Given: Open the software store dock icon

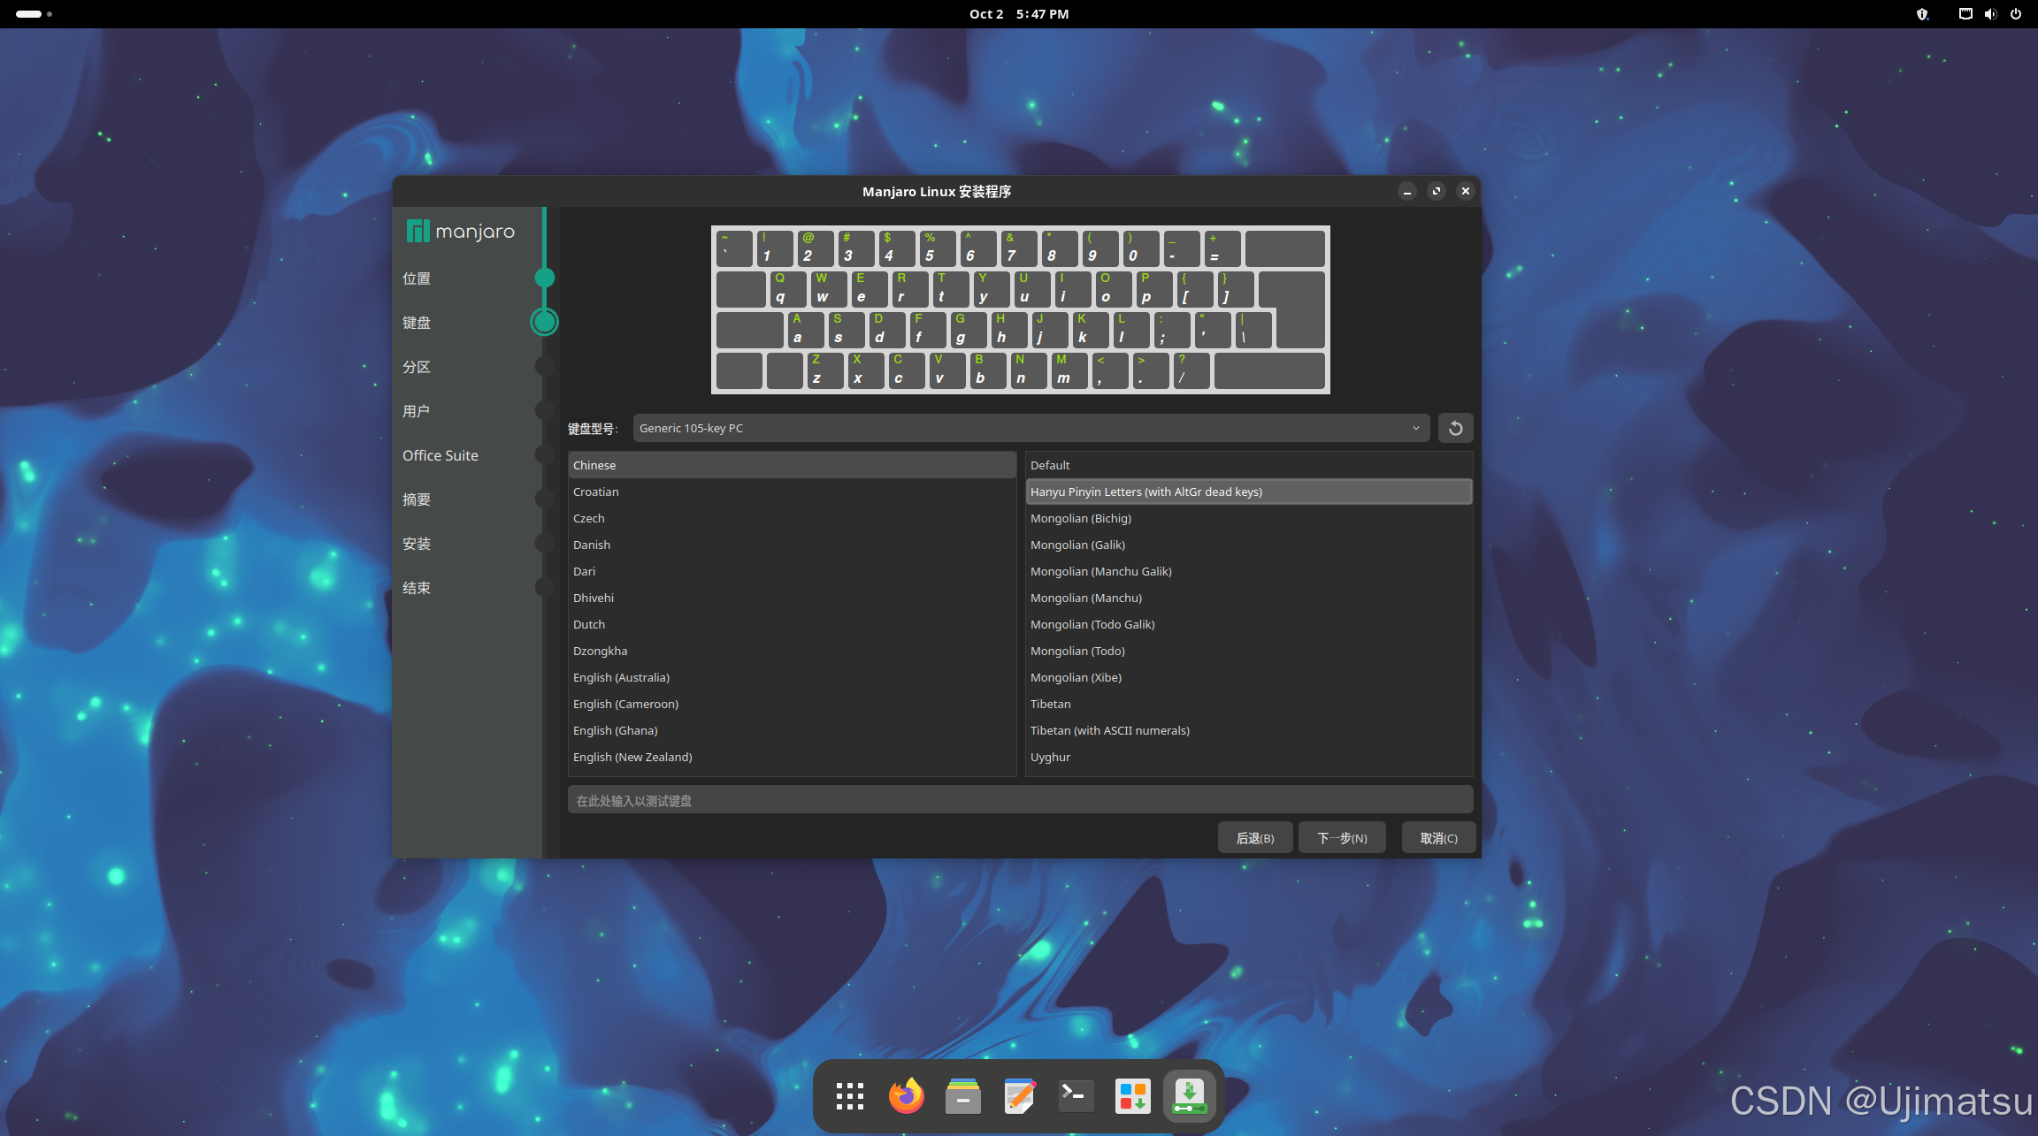Looking at the screenshot, I should pyautogui.click(x=1132, y=1096).
